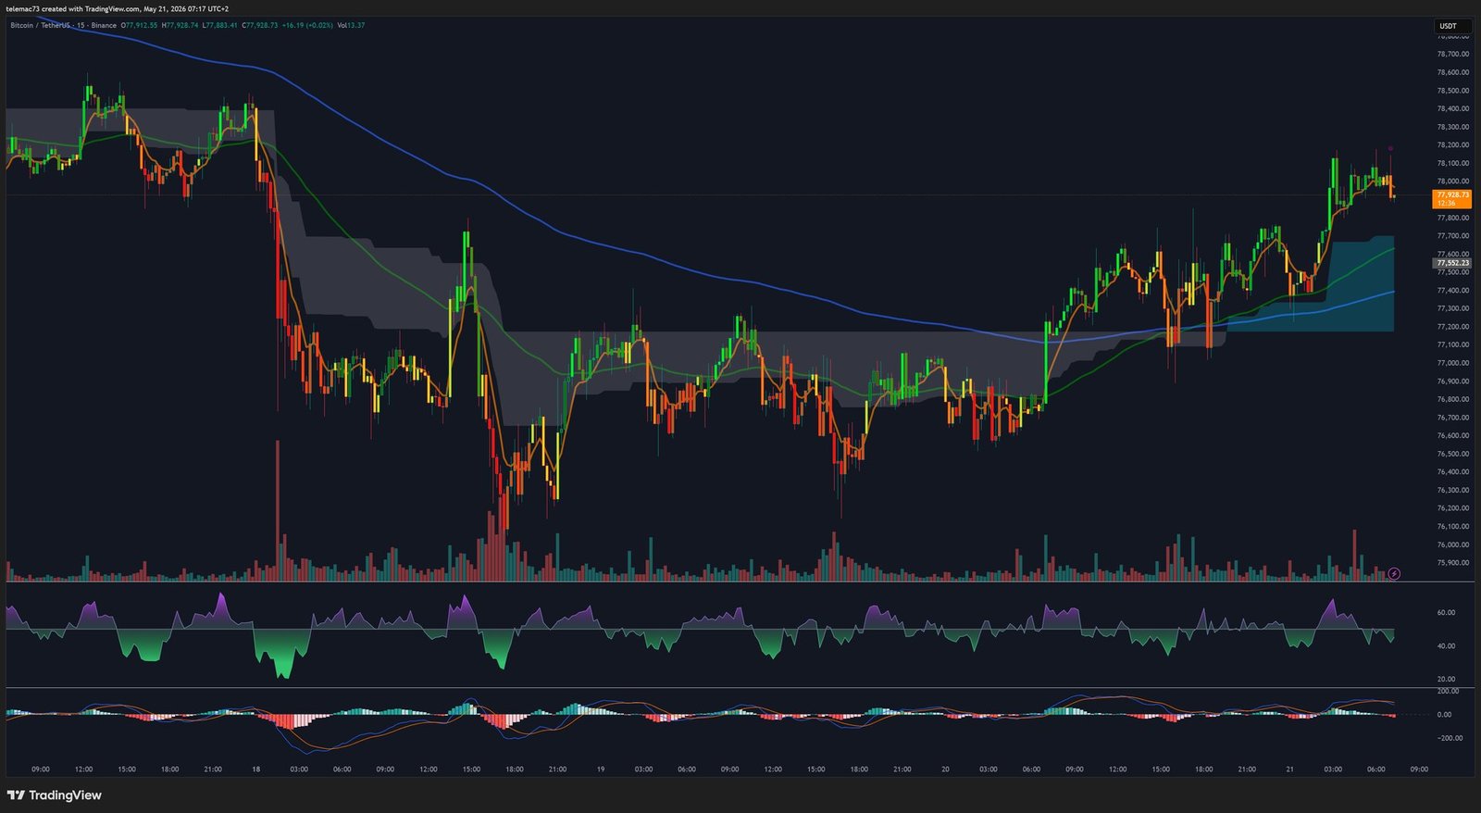Click the Vol 13.37 volume readout
The height and width of the screenshot is (813, 1481).
pos(351,25)
